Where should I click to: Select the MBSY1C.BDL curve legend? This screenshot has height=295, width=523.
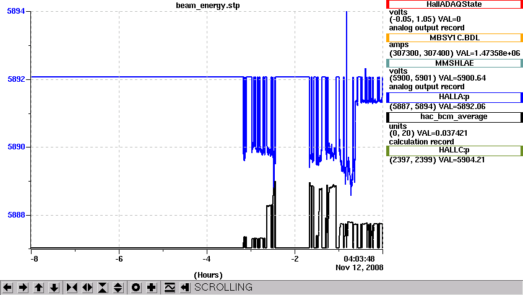click(454, 38)
